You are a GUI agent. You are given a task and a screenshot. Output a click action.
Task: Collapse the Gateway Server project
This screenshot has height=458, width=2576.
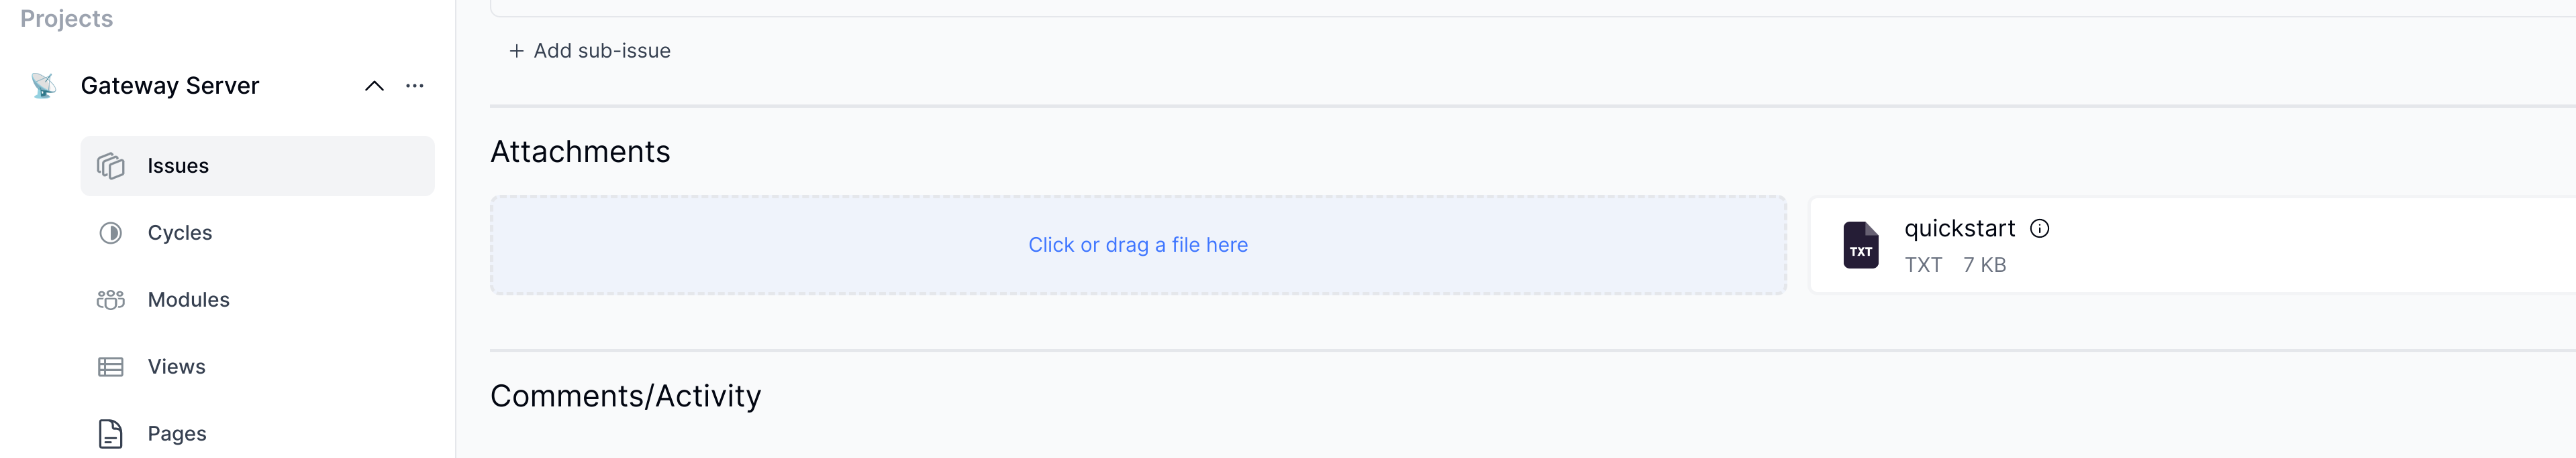pos(375,85)
